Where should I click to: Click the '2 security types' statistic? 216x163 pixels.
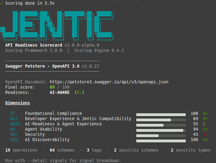tap(191, 150)
